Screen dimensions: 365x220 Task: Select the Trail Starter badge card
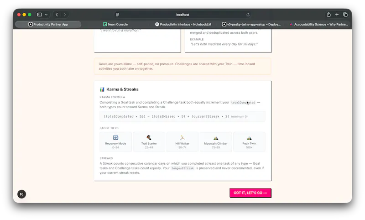pyautogui.click(x=149, y=142)
